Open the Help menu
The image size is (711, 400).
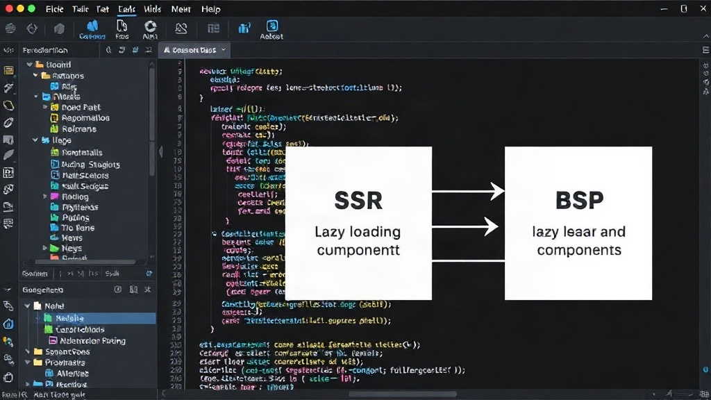[210, 9]
